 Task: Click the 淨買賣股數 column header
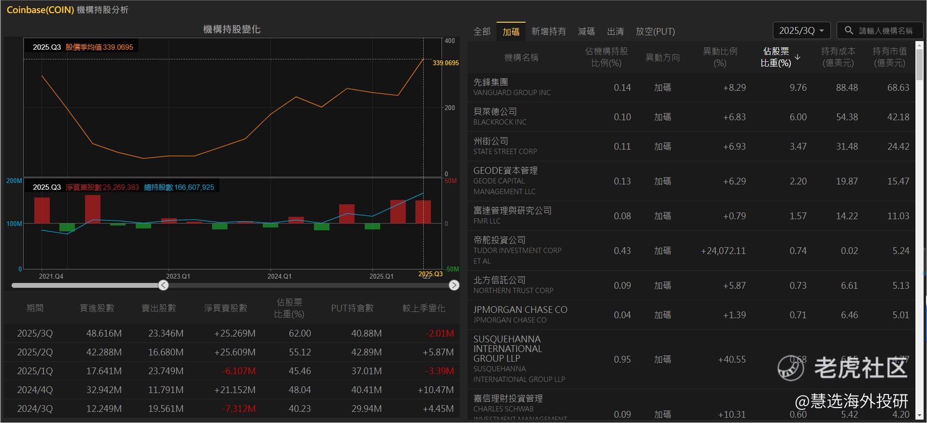click(x=226, y=308)
